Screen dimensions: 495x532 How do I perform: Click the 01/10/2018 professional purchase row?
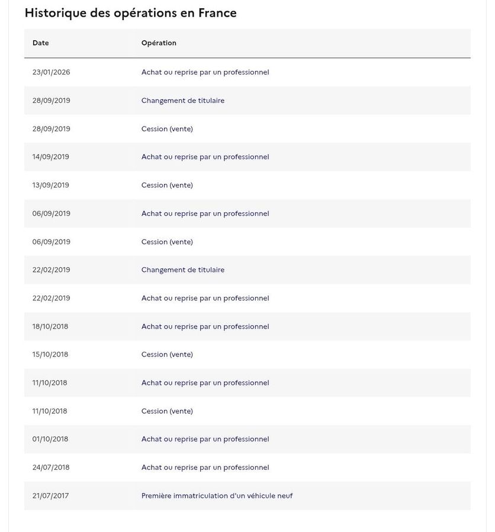point(247,439)
